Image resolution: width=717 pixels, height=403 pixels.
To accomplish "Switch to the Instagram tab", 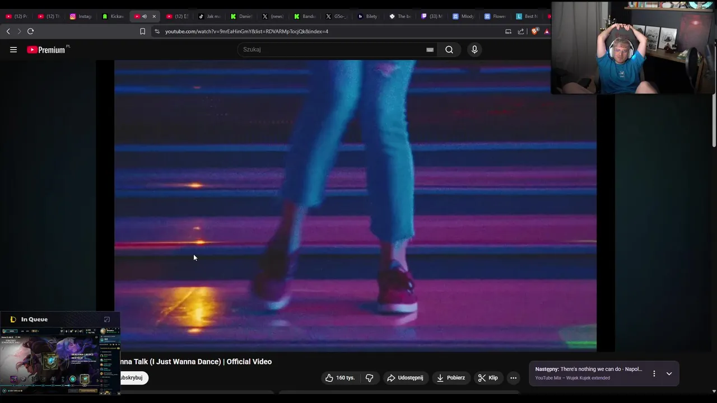I will pyautogui.click(x=81, y=16).
